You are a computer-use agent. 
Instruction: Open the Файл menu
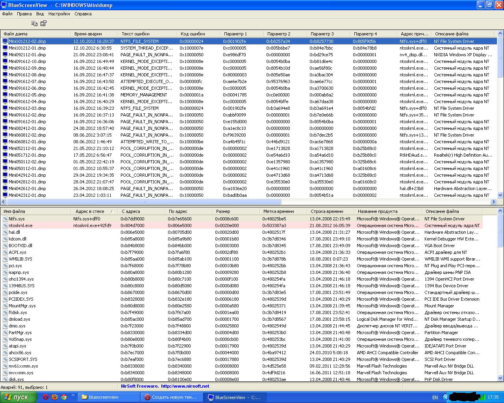click(7, 14)
